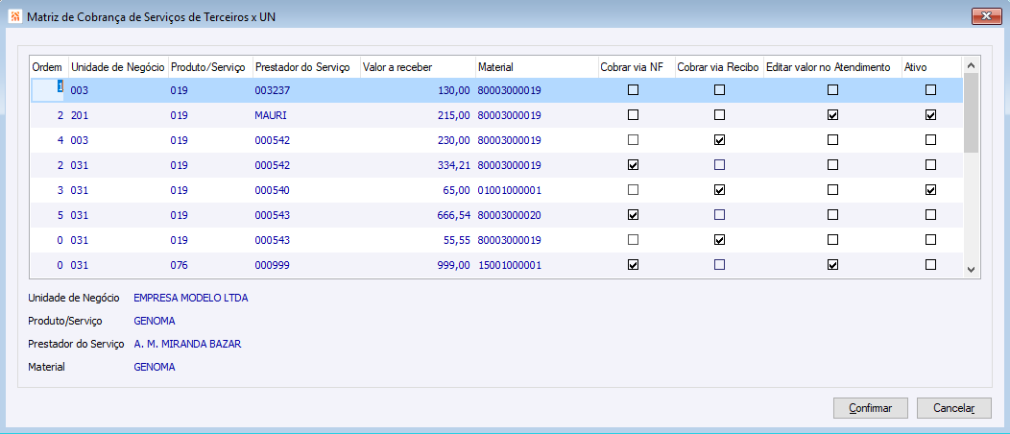The height and width of the screenshot is (434, 1010).
Task: Uncheck Editar valor no Atendimento in 999,00 row
Action: pyautogui.click(x=832, y=265)
